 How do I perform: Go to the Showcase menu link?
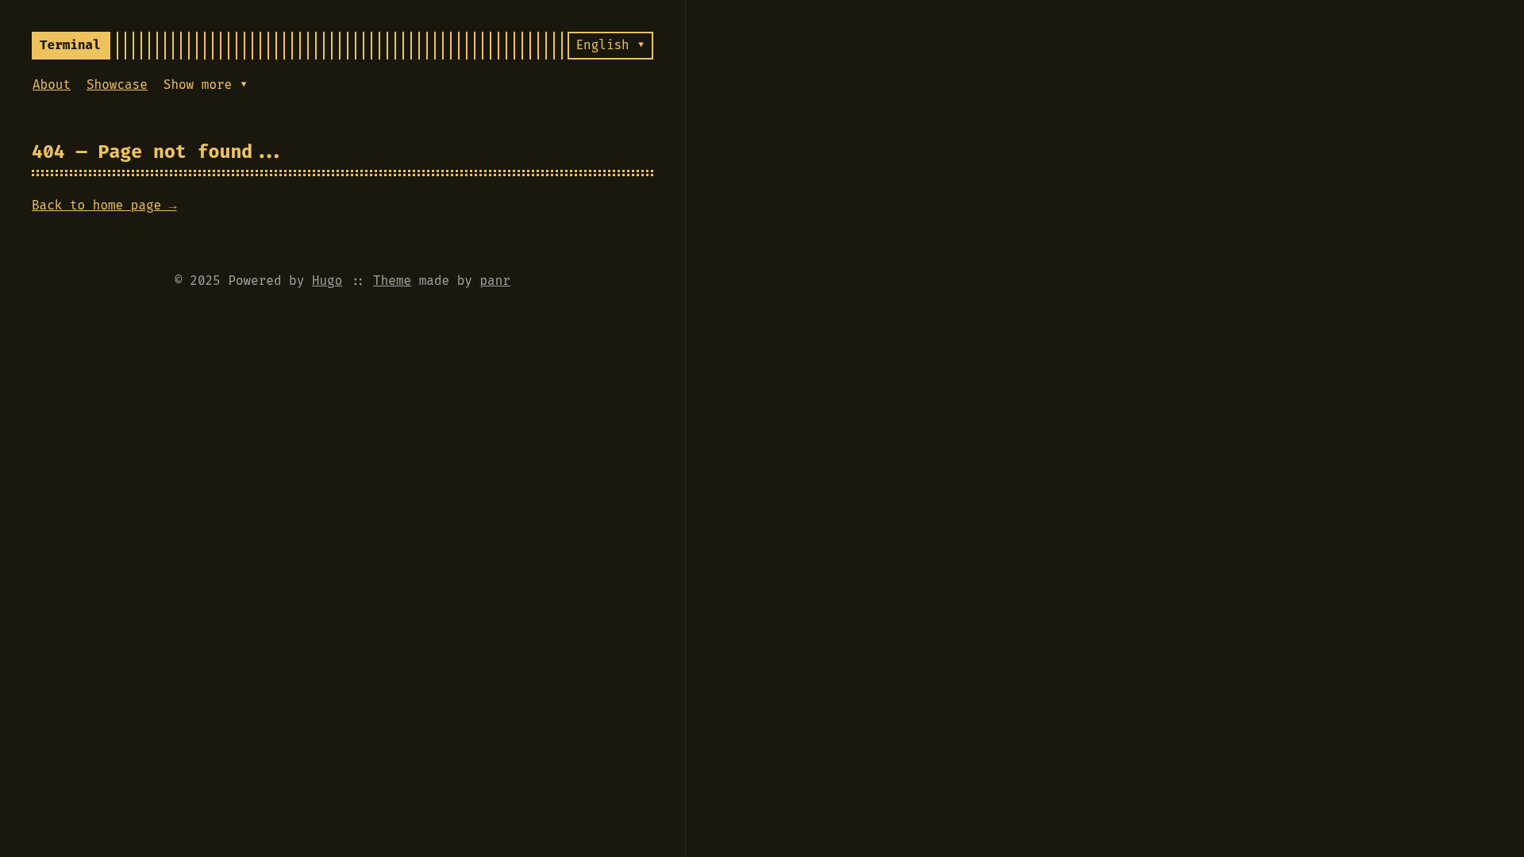[x=117, y=85]
